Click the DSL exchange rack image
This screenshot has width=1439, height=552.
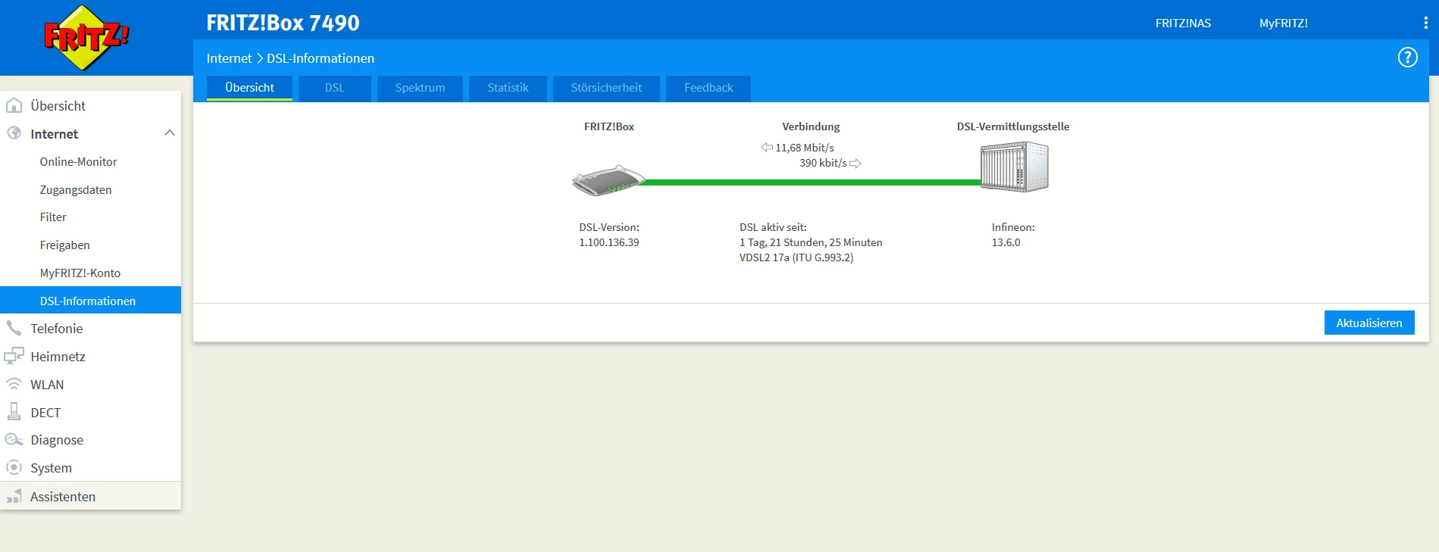point(1015,167)
